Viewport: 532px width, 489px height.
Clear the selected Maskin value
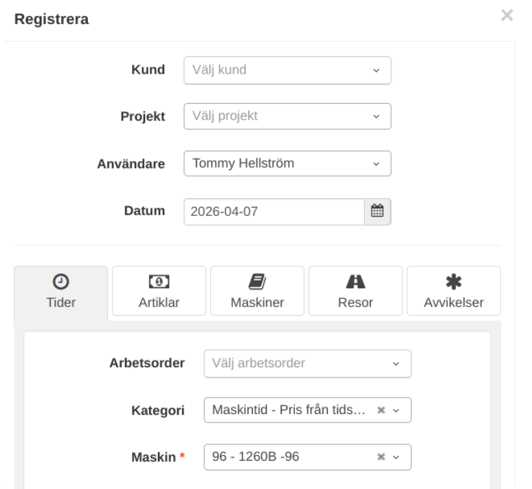[x=381, y=457]
